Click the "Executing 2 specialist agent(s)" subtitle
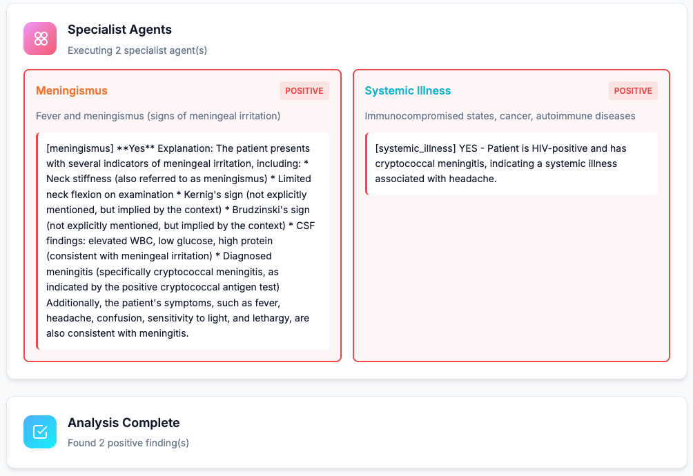693x476 pixels. click(137, 50)
